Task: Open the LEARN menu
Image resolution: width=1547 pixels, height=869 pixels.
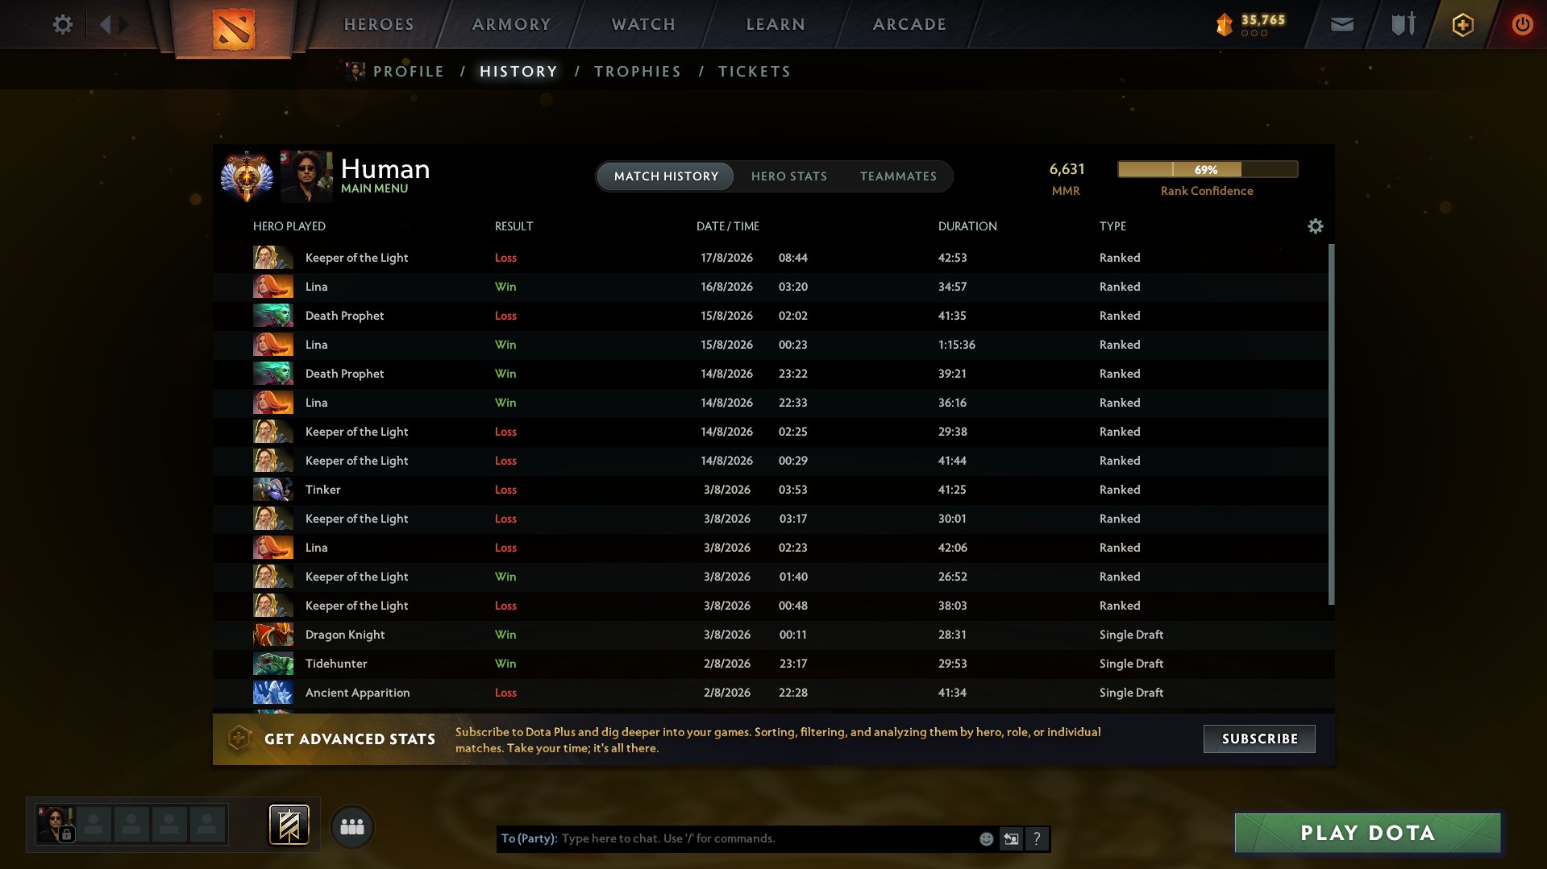Action: pos(776,24)
